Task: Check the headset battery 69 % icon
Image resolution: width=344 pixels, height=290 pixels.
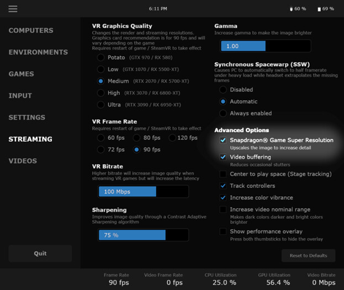Action: click(x=319, y=9)
